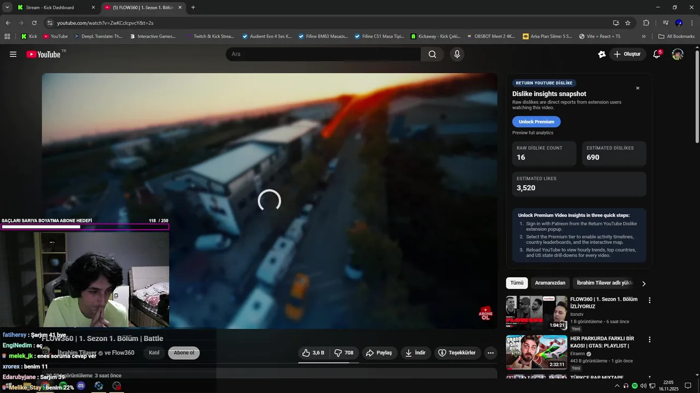
Task: Show more bookmarks with double chevron
Action: tap(644, 37)
